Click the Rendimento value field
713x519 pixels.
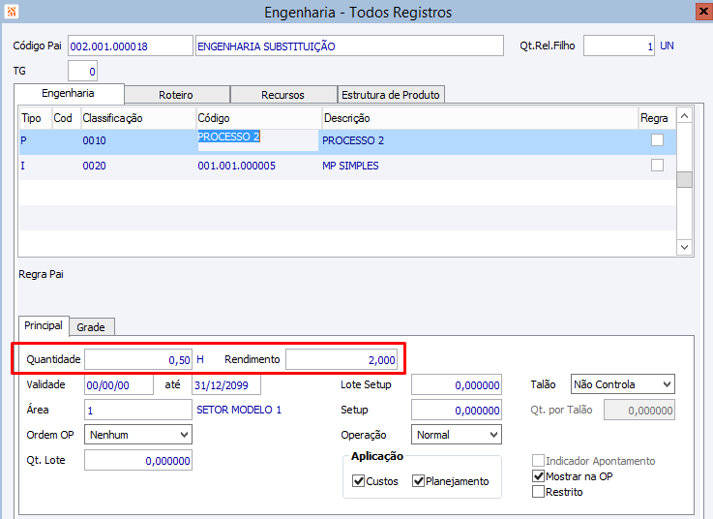point(341,359)
